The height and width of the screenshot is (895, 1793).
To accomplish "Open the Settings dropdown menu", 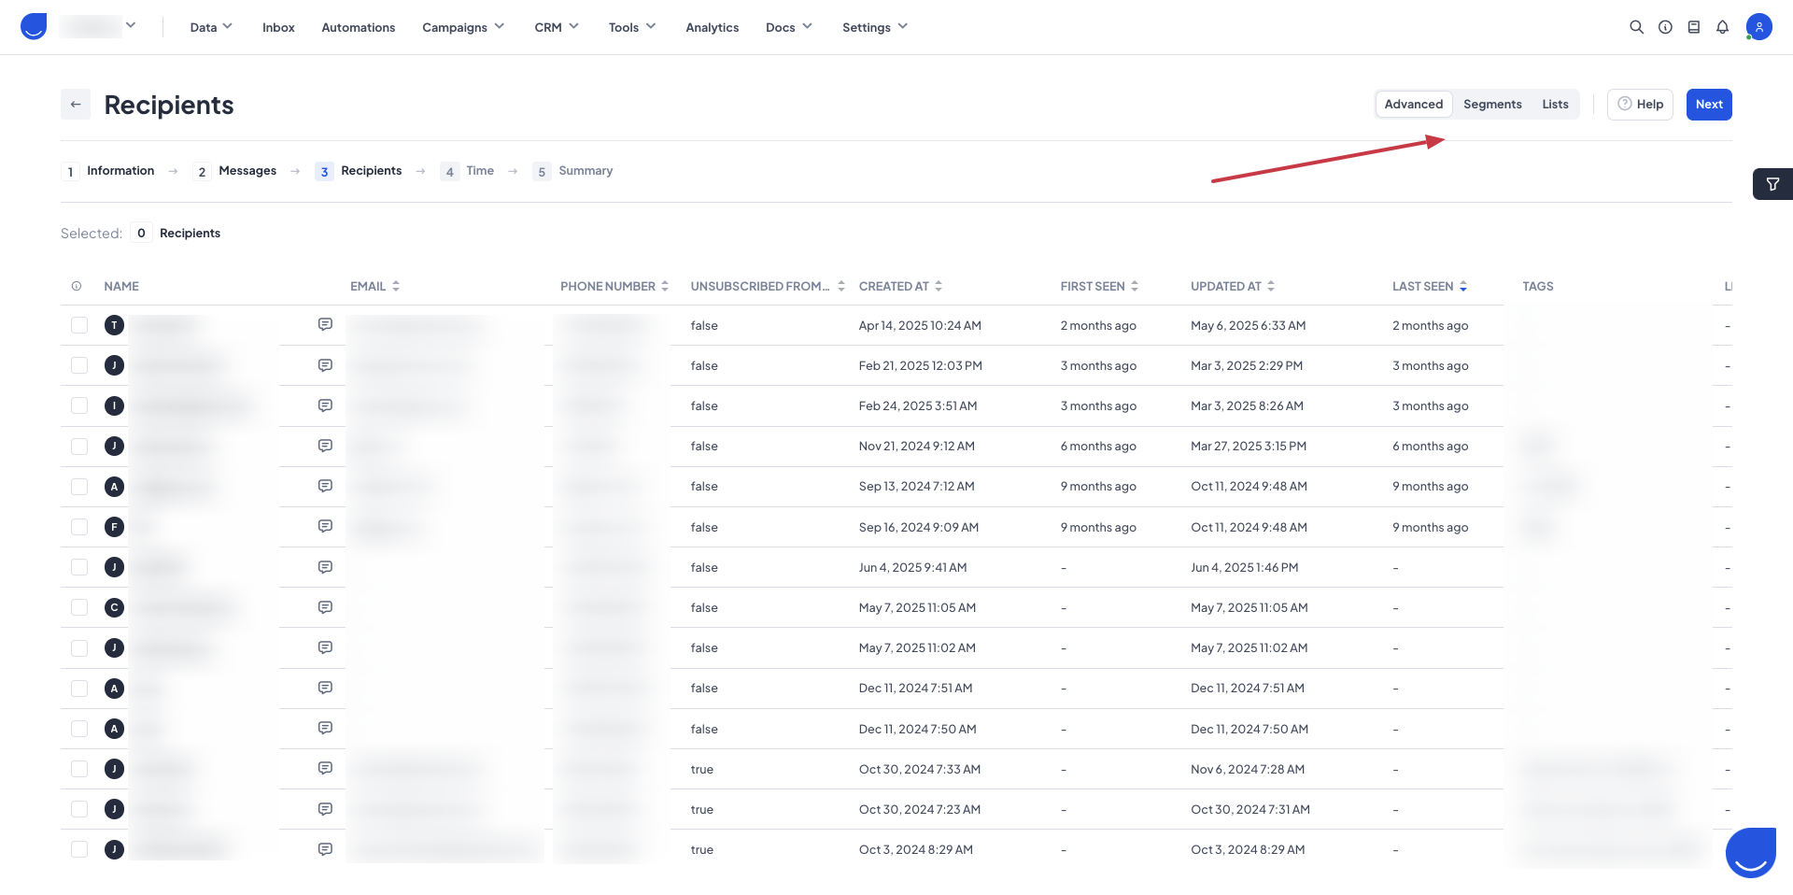I will pos(874,27).
